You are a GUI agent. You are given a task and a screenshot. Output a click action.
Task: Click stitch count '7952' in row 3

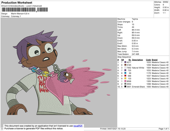(129, 68)
